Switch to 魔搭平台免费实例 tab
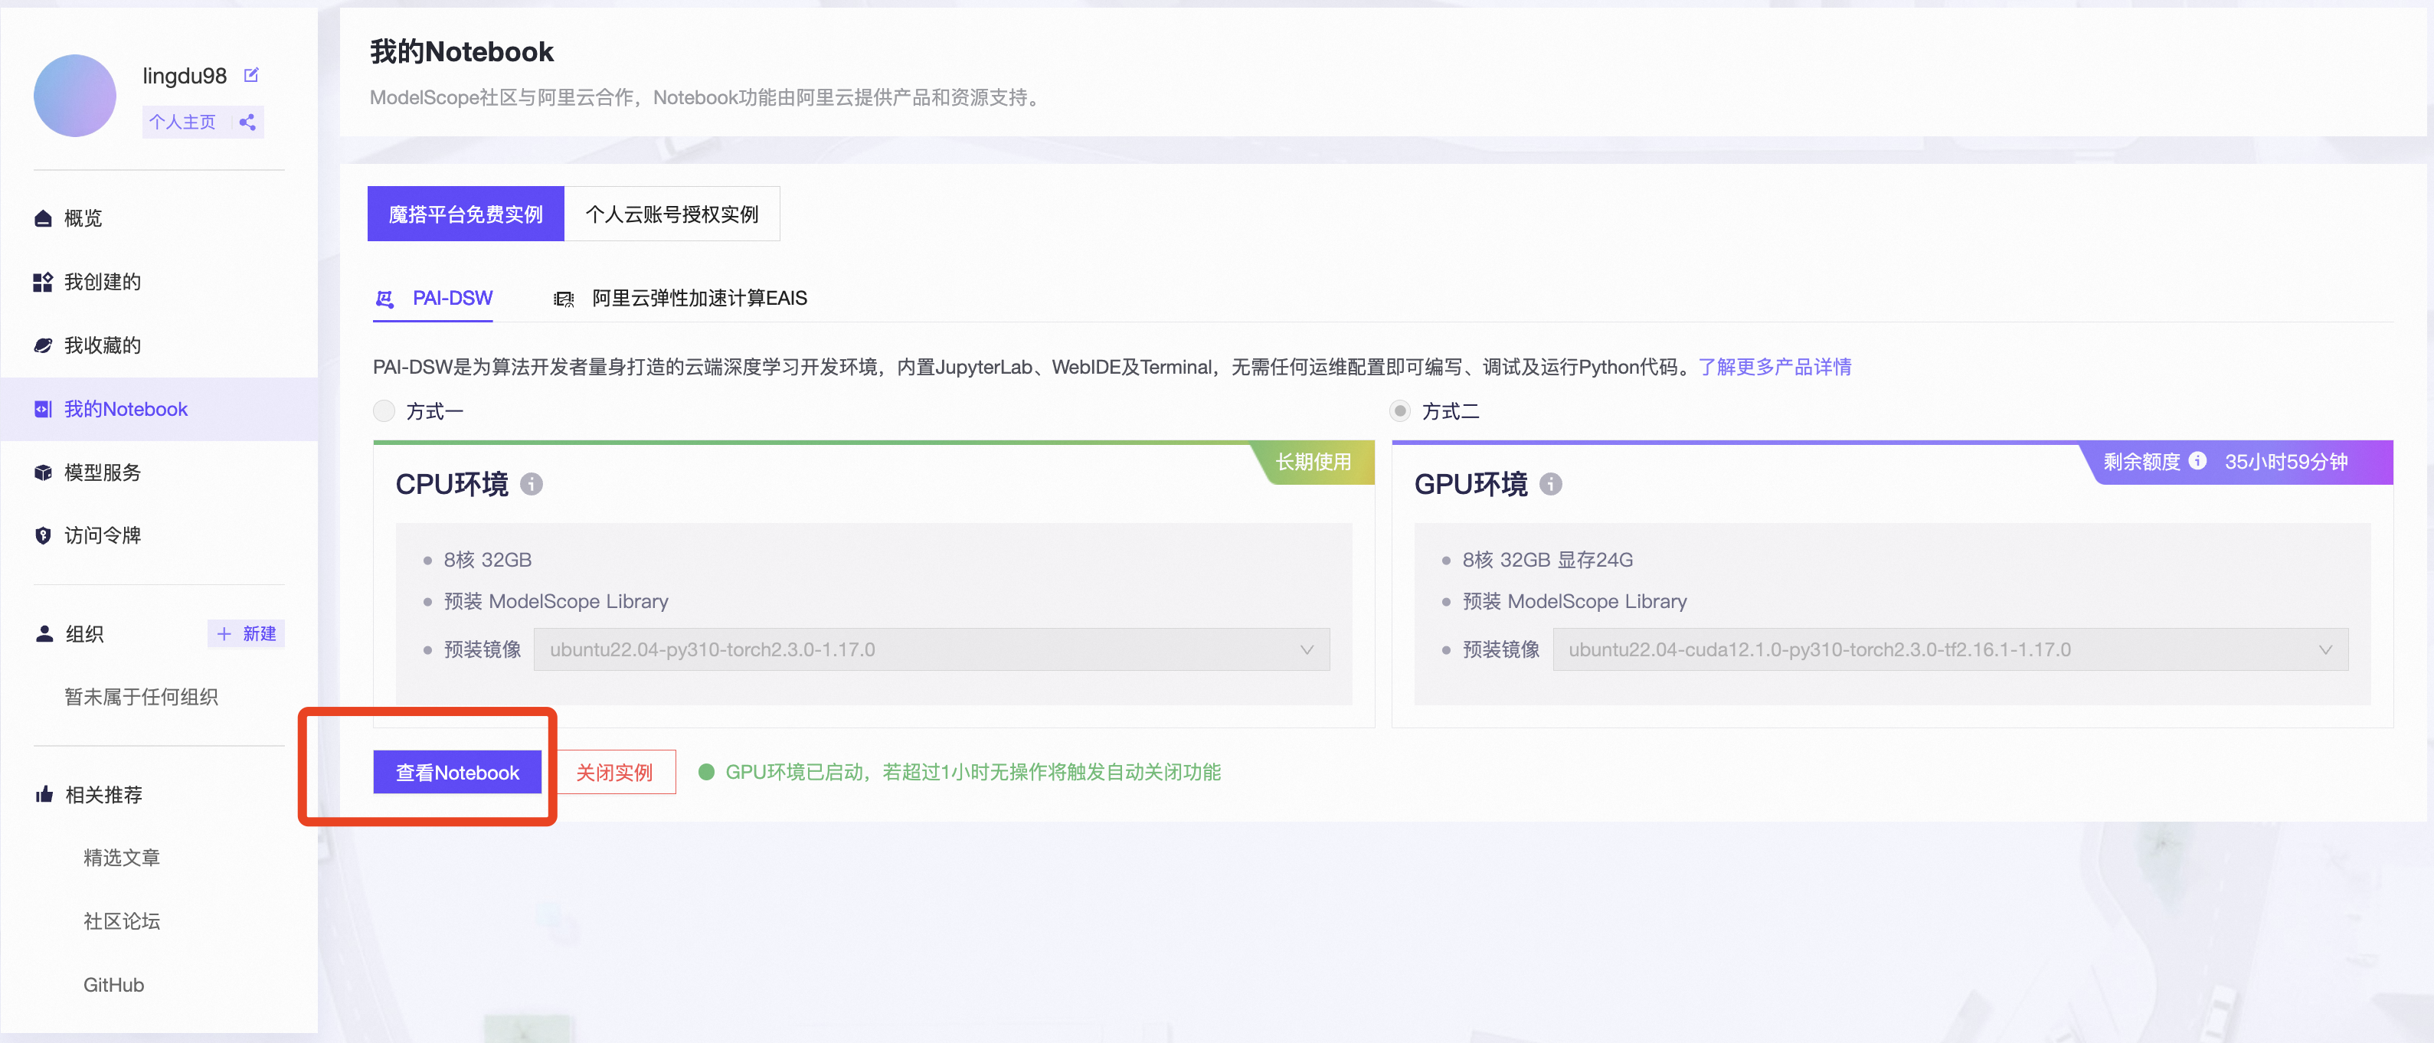 (466, 214)
